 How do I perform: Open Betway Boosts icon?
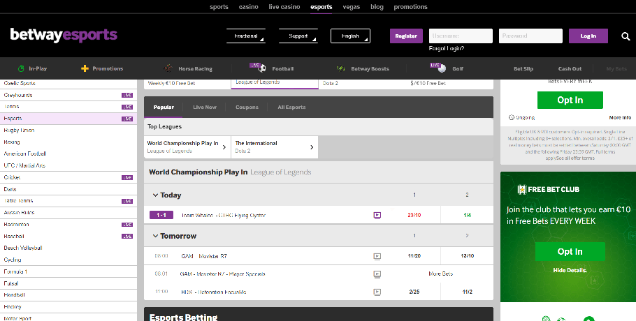coord(341,68)
